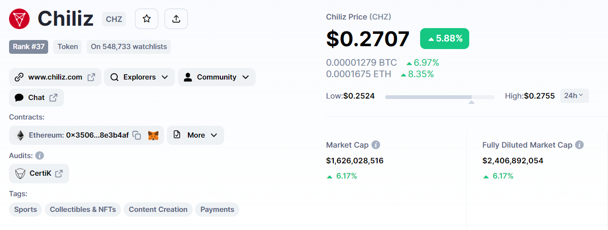Add token to MetaMask fox icon
Image resolution: width=608 pixels, height=230 pixels.
(153, 135)
